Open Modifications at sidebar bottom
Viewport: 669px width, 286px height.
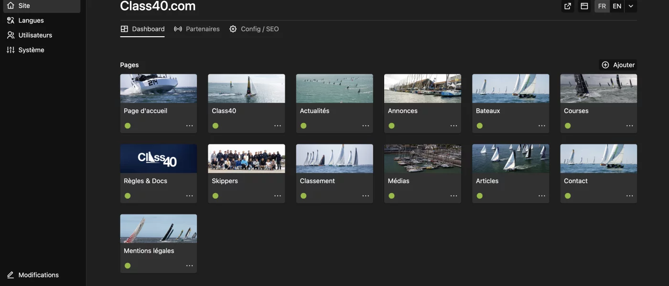42,275
